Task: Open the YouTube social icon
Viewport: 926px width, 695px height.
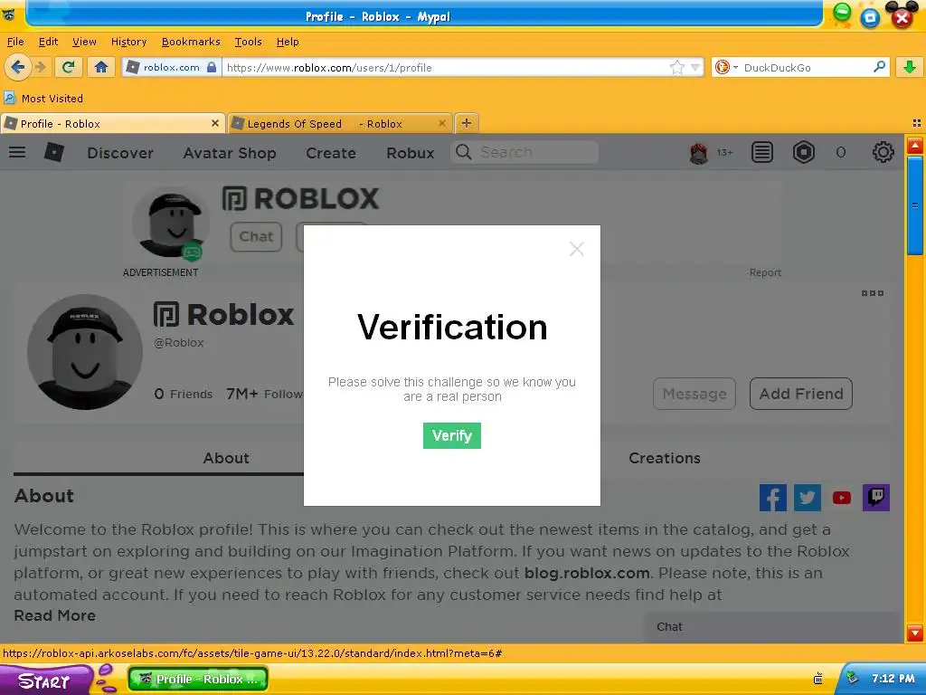Action: pyautogui.click(x=842, y=498)
